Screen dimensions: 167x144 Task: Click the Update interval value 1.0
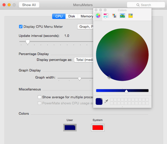pyautogui.click(x=67, y=36)
